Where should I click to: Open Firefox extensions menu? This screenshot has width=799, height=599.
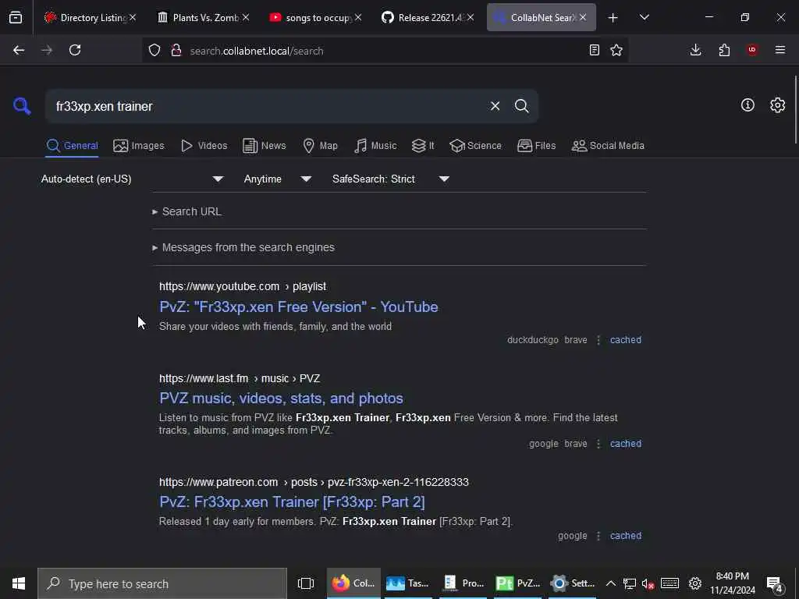tap(724, 50)
